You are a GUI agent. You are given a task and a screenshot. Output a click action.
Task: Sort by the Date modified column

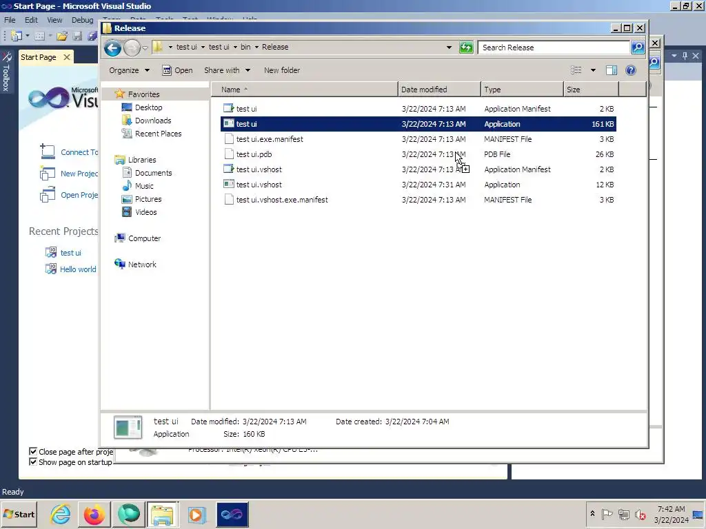[439, 90]
